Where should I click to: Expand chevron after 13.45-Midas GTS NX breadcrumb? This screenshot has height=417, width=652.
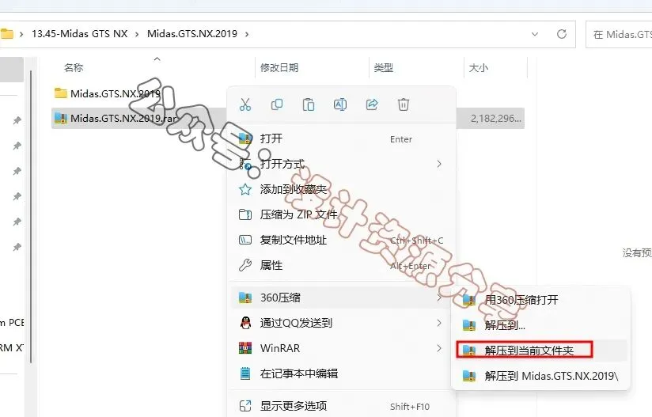tap(137, 34)
